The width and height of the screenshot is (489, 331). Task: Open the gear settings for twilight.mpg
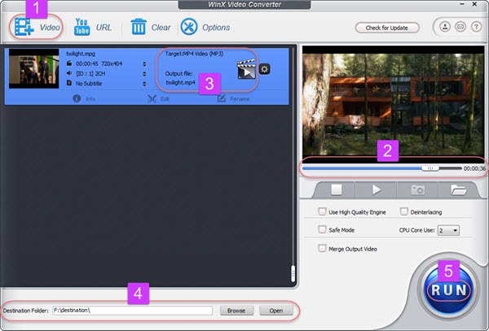[264, 69]
